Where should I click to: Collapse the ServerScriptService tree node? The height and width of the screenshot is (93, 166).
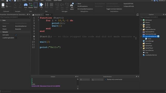pyautogui.click(x=141, y=36)
